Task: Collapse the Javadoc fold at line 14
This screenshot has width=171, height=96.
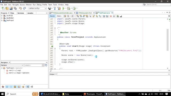Action: [55, 28]
